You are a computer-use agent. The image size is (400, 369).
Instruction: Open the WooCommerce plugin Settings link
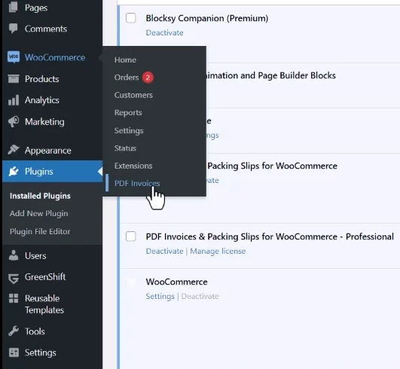(x=160, y=296)
